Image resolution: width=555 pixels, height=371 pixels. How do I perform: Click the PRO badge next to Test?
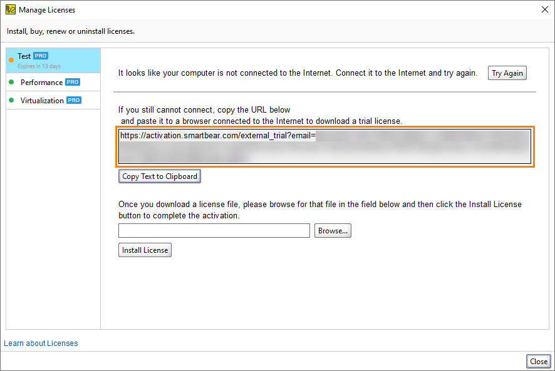point(39,55)
